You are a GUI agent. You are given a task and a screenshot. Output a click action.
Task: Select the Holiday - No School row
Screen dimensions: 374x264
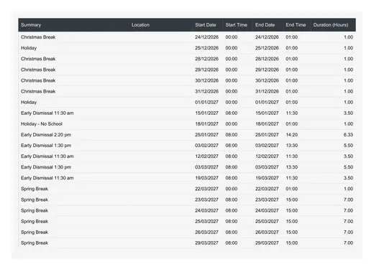(x=187, y=124)
